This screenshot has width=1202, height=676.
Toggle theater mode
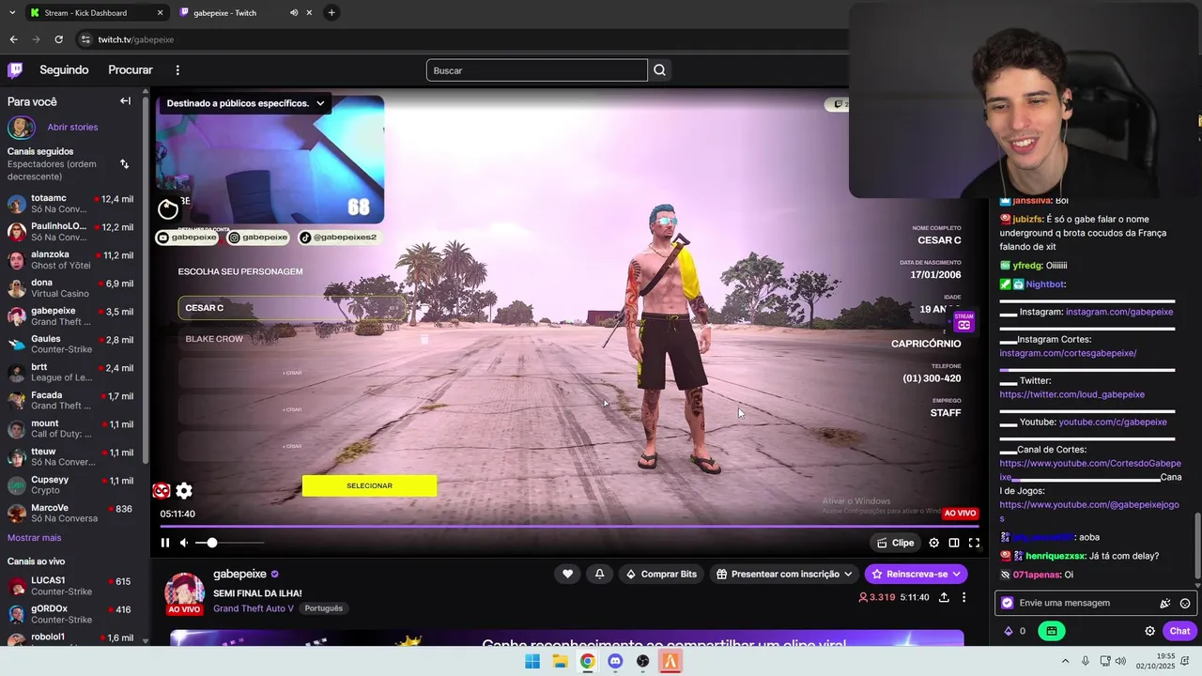point(954,543)
